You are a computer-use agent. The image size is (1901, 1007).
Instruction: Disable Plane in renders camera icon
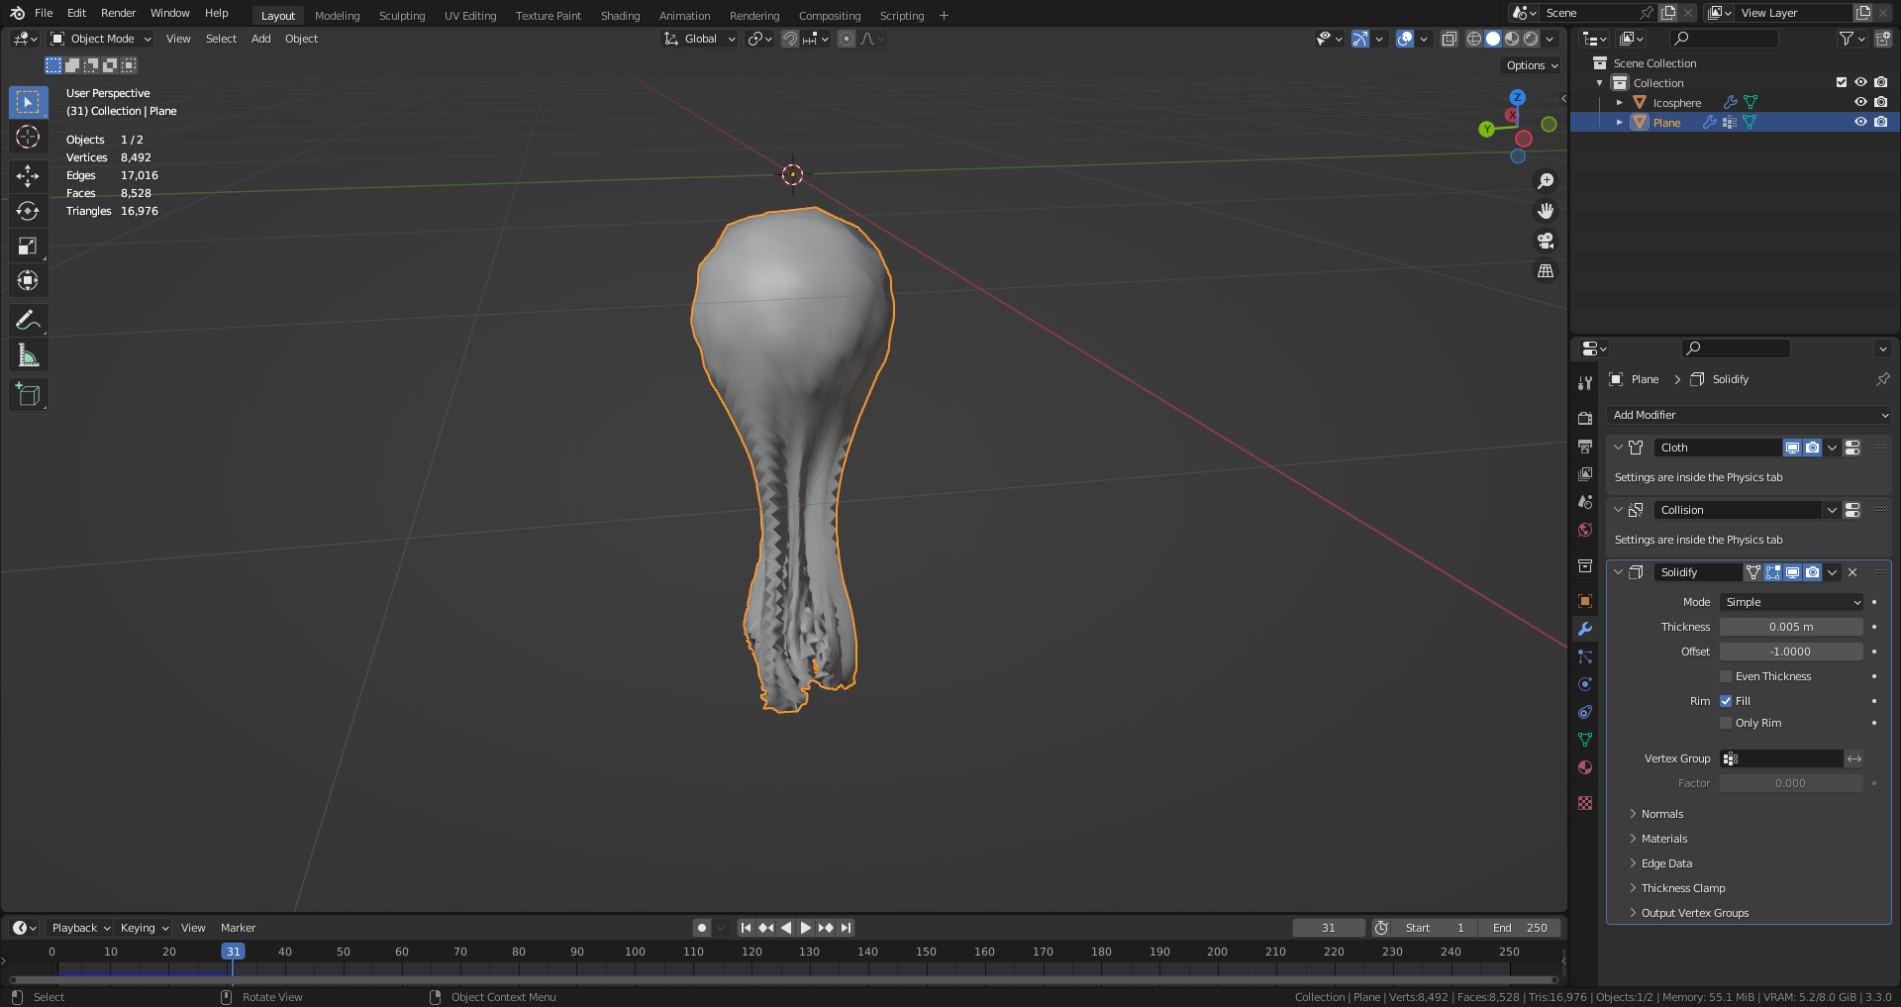(x=1880, y=122)
